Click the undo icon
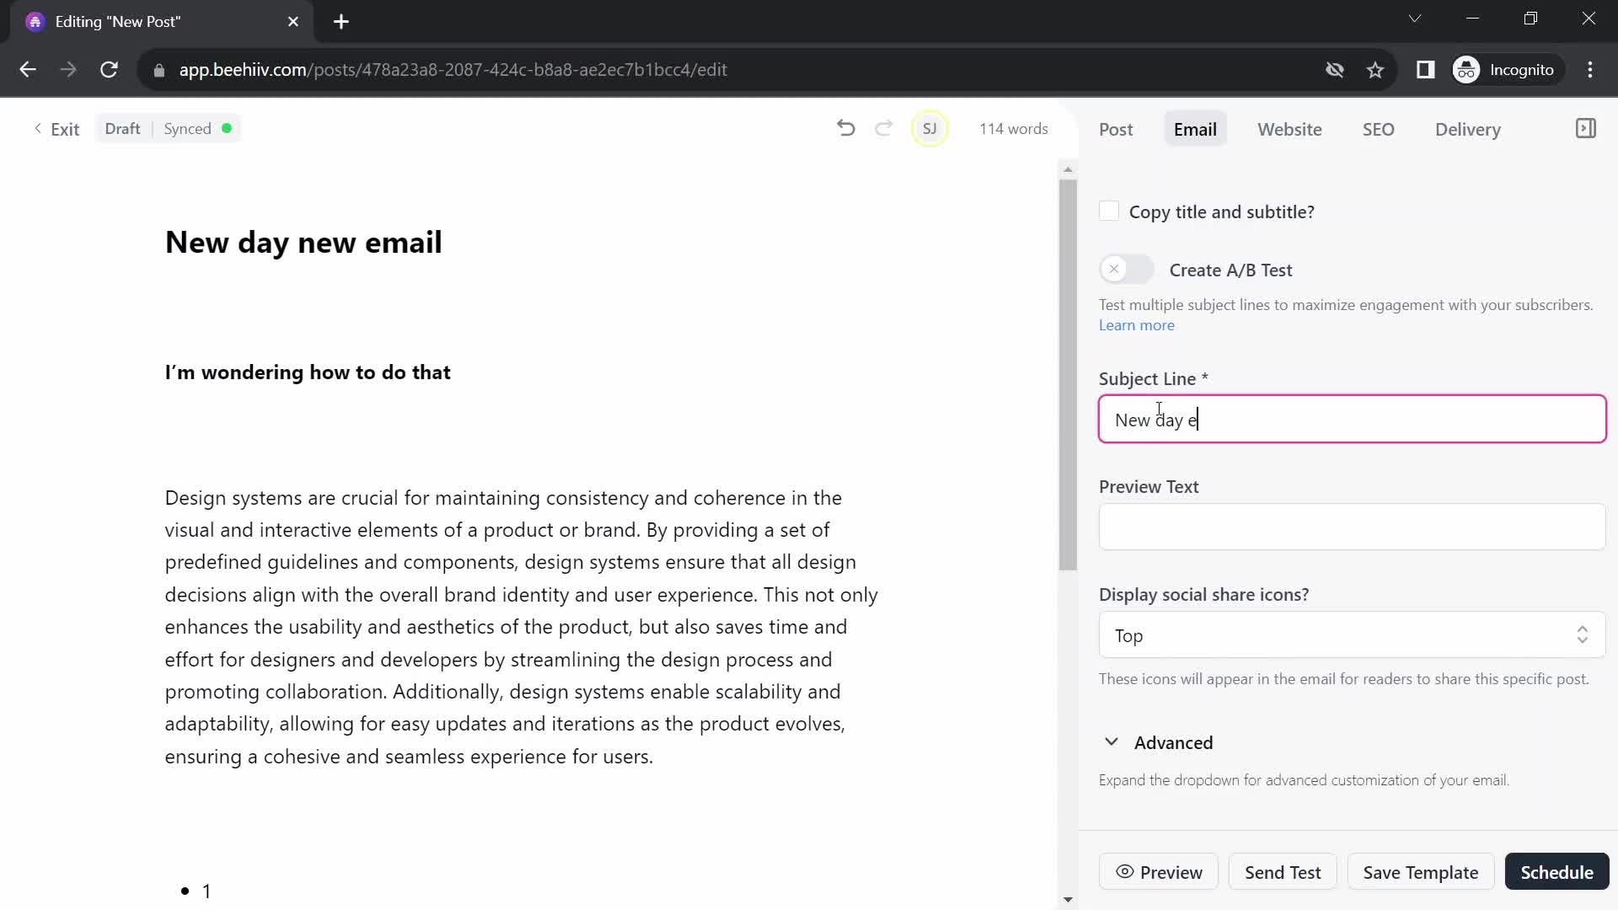 [847, 129]
